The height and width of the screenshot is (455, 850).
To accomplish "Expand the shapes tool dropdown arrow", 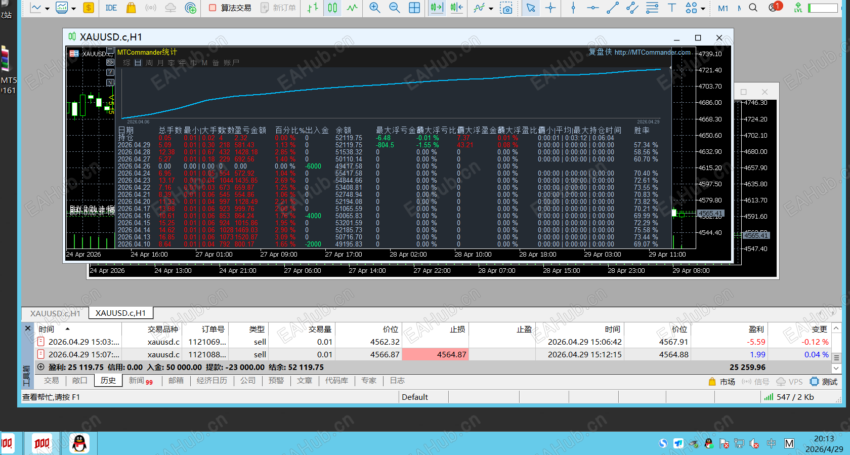I will tap(703, 9).
